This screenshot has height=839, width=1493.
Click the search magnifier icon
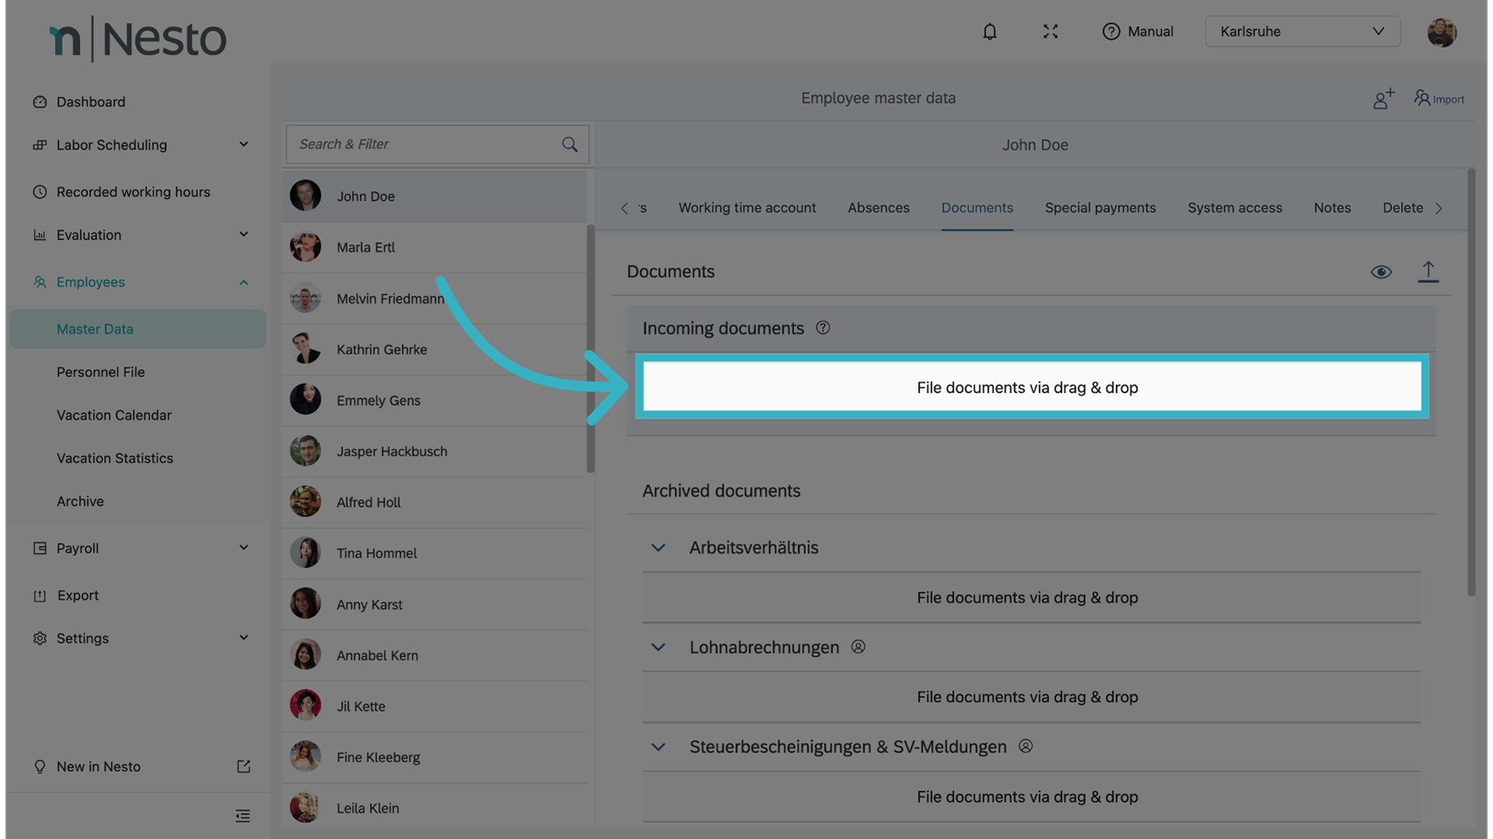pos(569,144)
